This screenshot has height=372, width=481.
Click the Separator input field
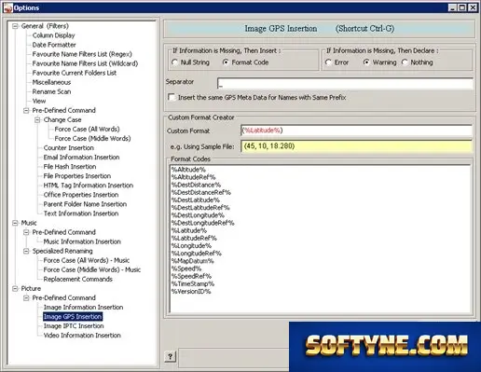click(345, 83)
